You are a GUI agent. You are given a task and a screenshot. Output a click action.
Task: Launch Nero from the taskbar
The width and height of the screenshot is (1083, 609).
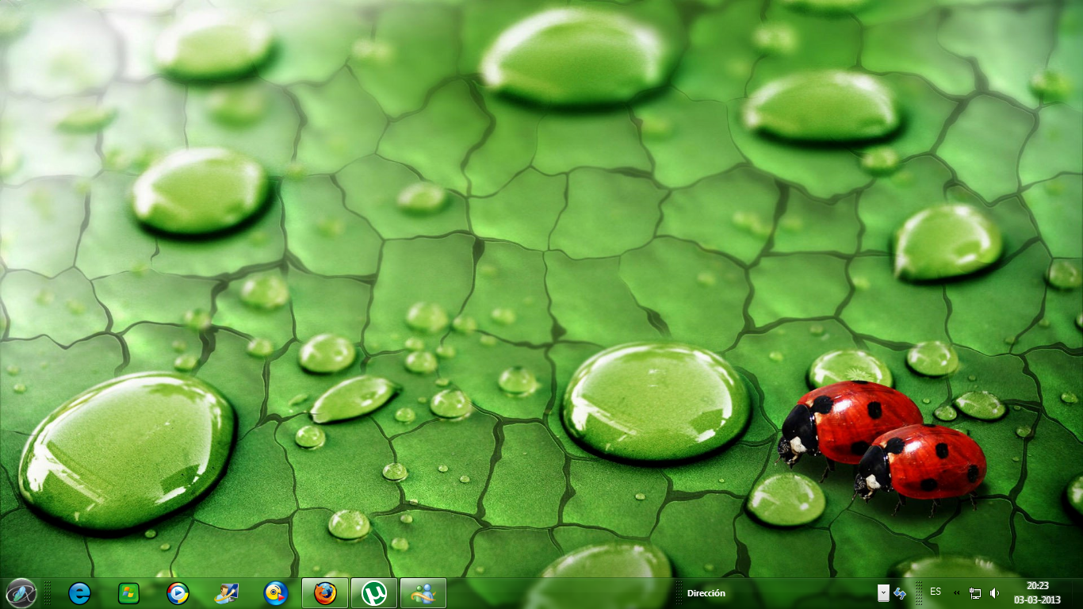coord(275,592)
